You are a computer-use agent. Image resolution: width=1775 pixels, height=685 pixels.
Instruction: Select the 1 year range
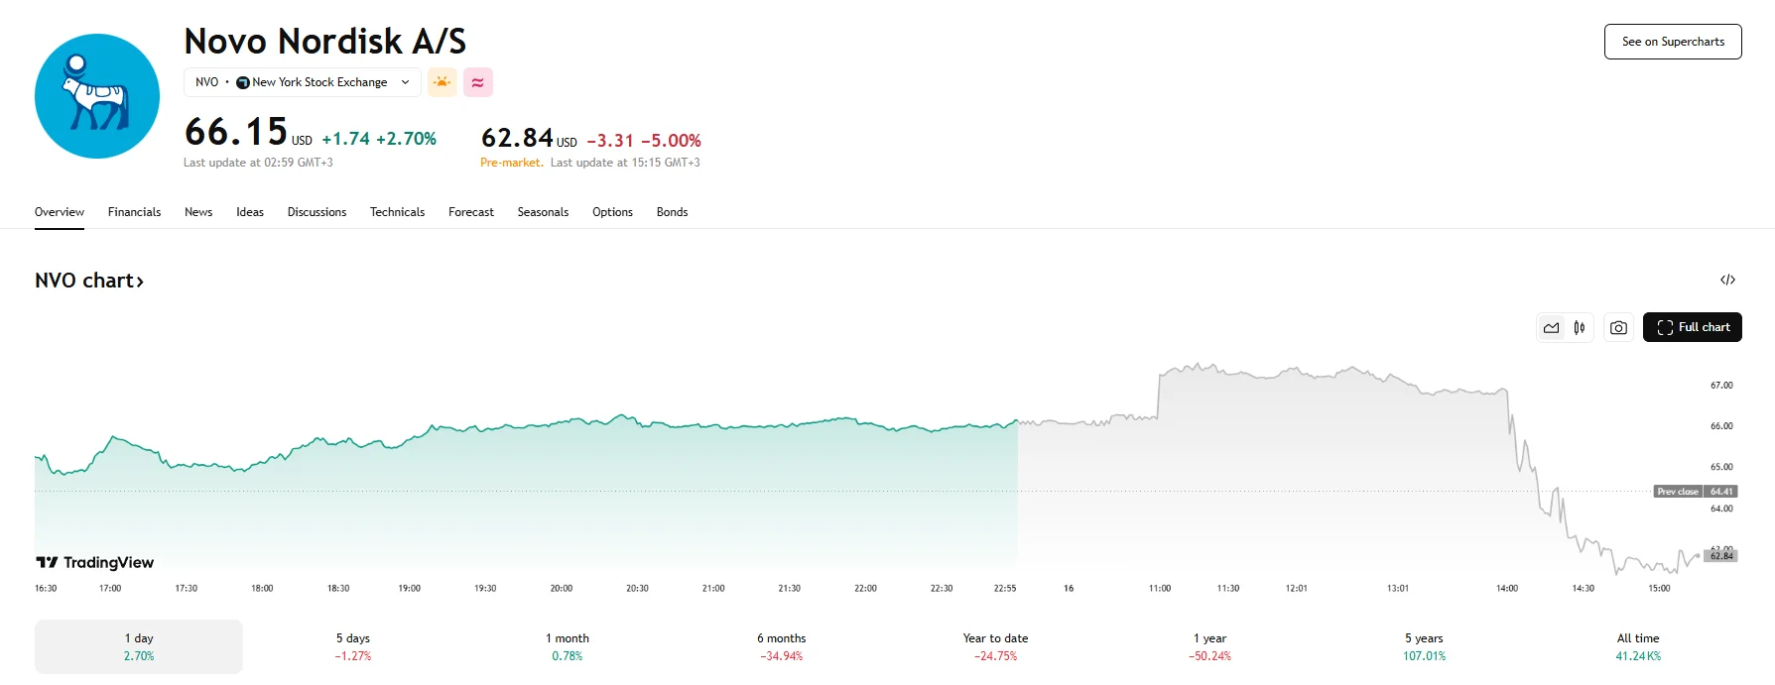point(1209,646)
